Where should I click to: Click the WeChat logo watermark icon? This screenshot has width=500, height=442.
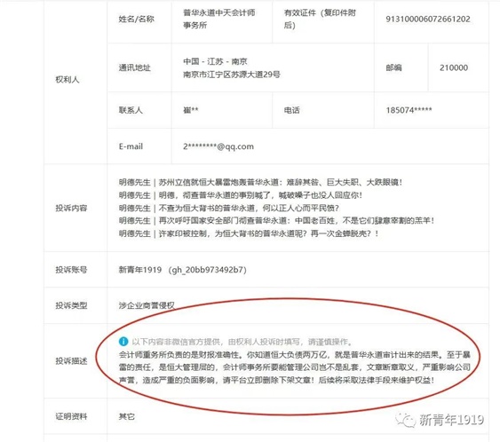pos(405,420)
